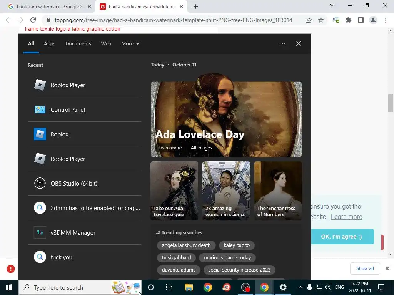Screen dimensions: 394x295
Task: Launch Roblox with blue icon
Action: (84, 134)
